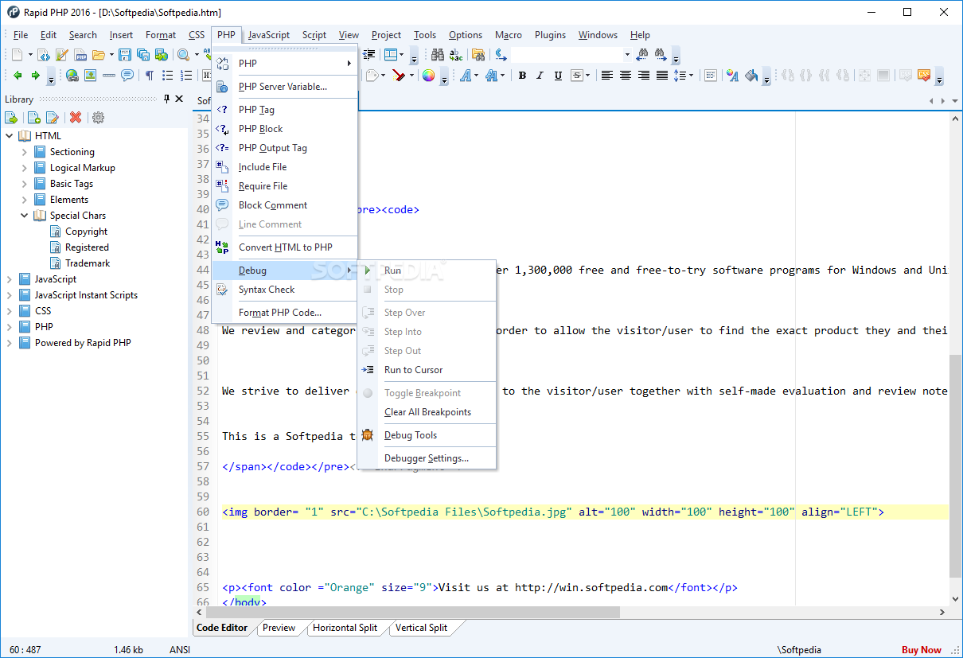Insert library item using green arrow icon
The image size is (963, 658).
click(x=12, y=118)
